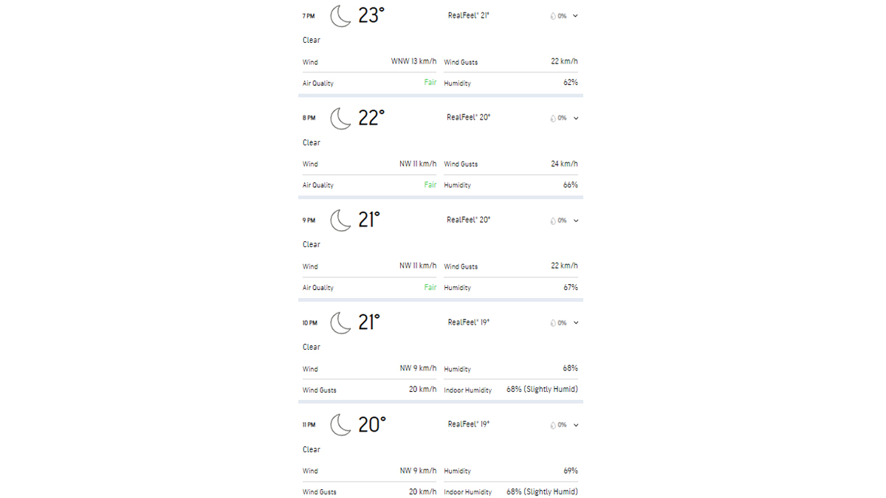Click the moon icon for 7 PM
Image resolution: width=886 pixels, height=498 pixels.
(340, 15)
